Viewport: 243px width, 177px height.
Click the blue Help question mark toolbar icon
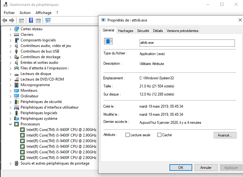point(31,20)
